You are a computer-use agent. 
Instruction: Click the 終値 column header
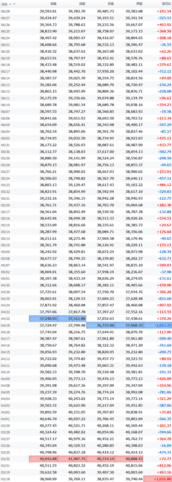(x=139, y=4)
